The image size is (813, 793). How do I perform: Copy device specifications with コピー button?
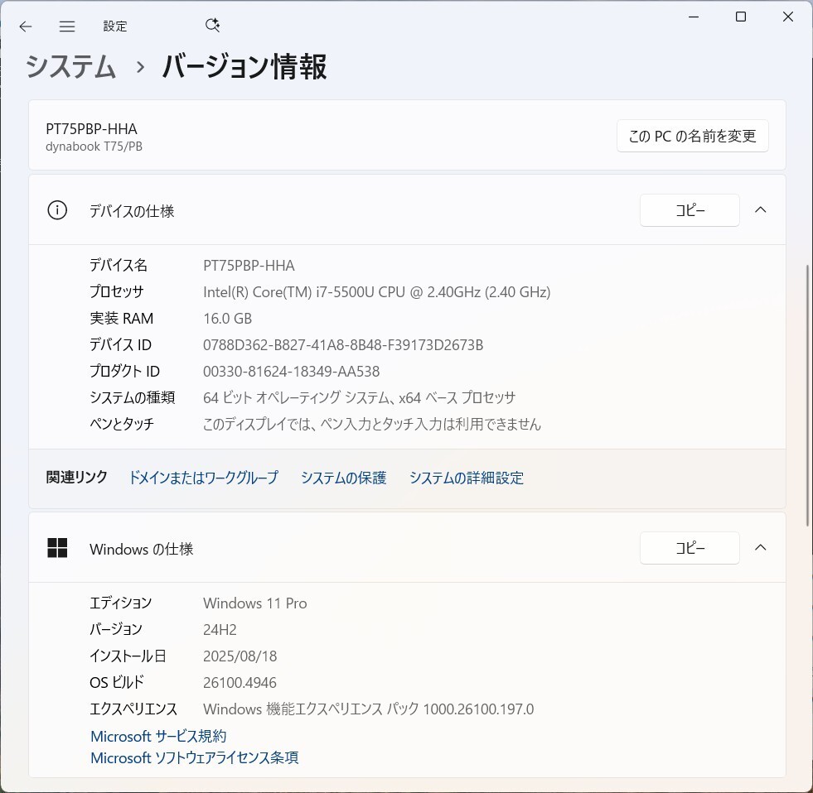point(690,210)
